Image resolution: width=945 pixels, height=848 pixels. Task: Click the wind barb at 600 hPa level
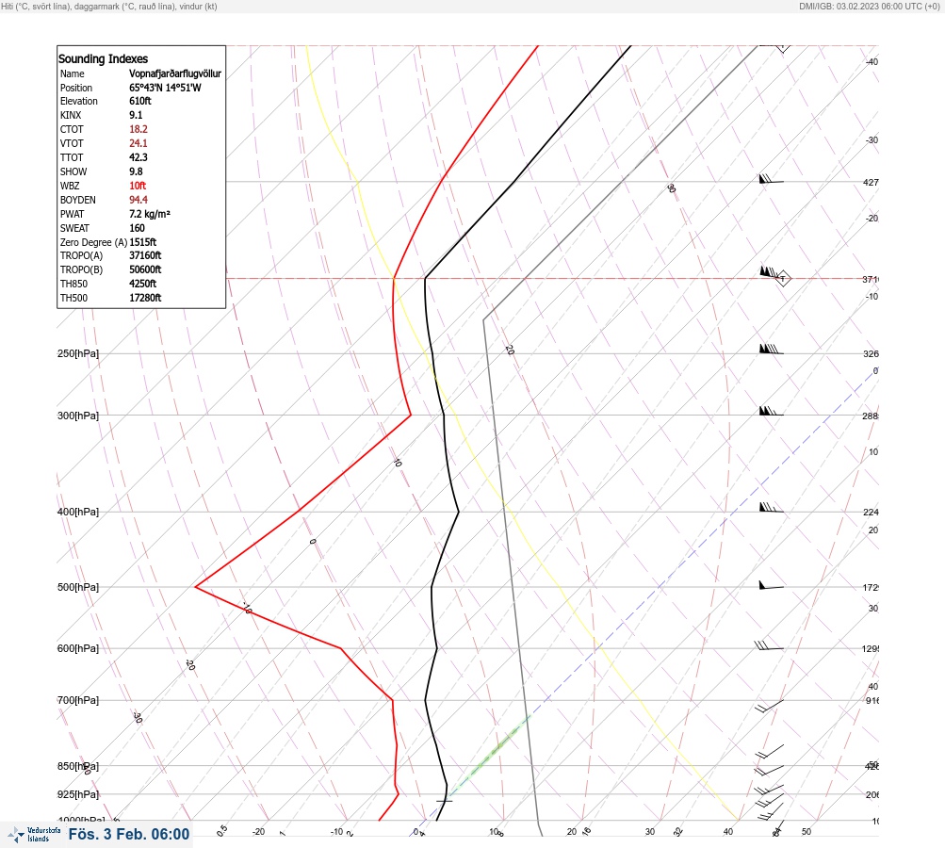769,646
